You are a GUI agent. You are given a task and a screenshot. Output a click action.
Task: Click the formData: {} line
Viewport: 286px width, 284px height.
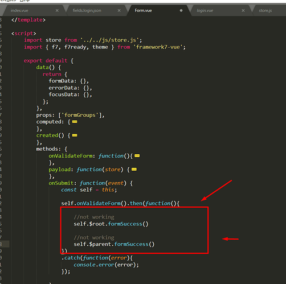point(69,81)
